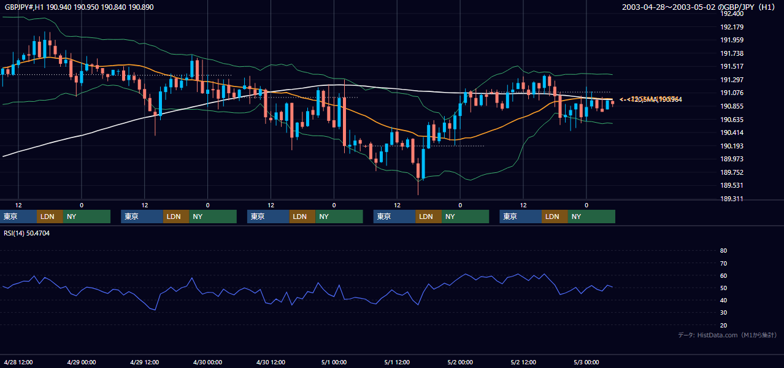Click the 190.855 price axis label
784x368 pixels.
732,106
